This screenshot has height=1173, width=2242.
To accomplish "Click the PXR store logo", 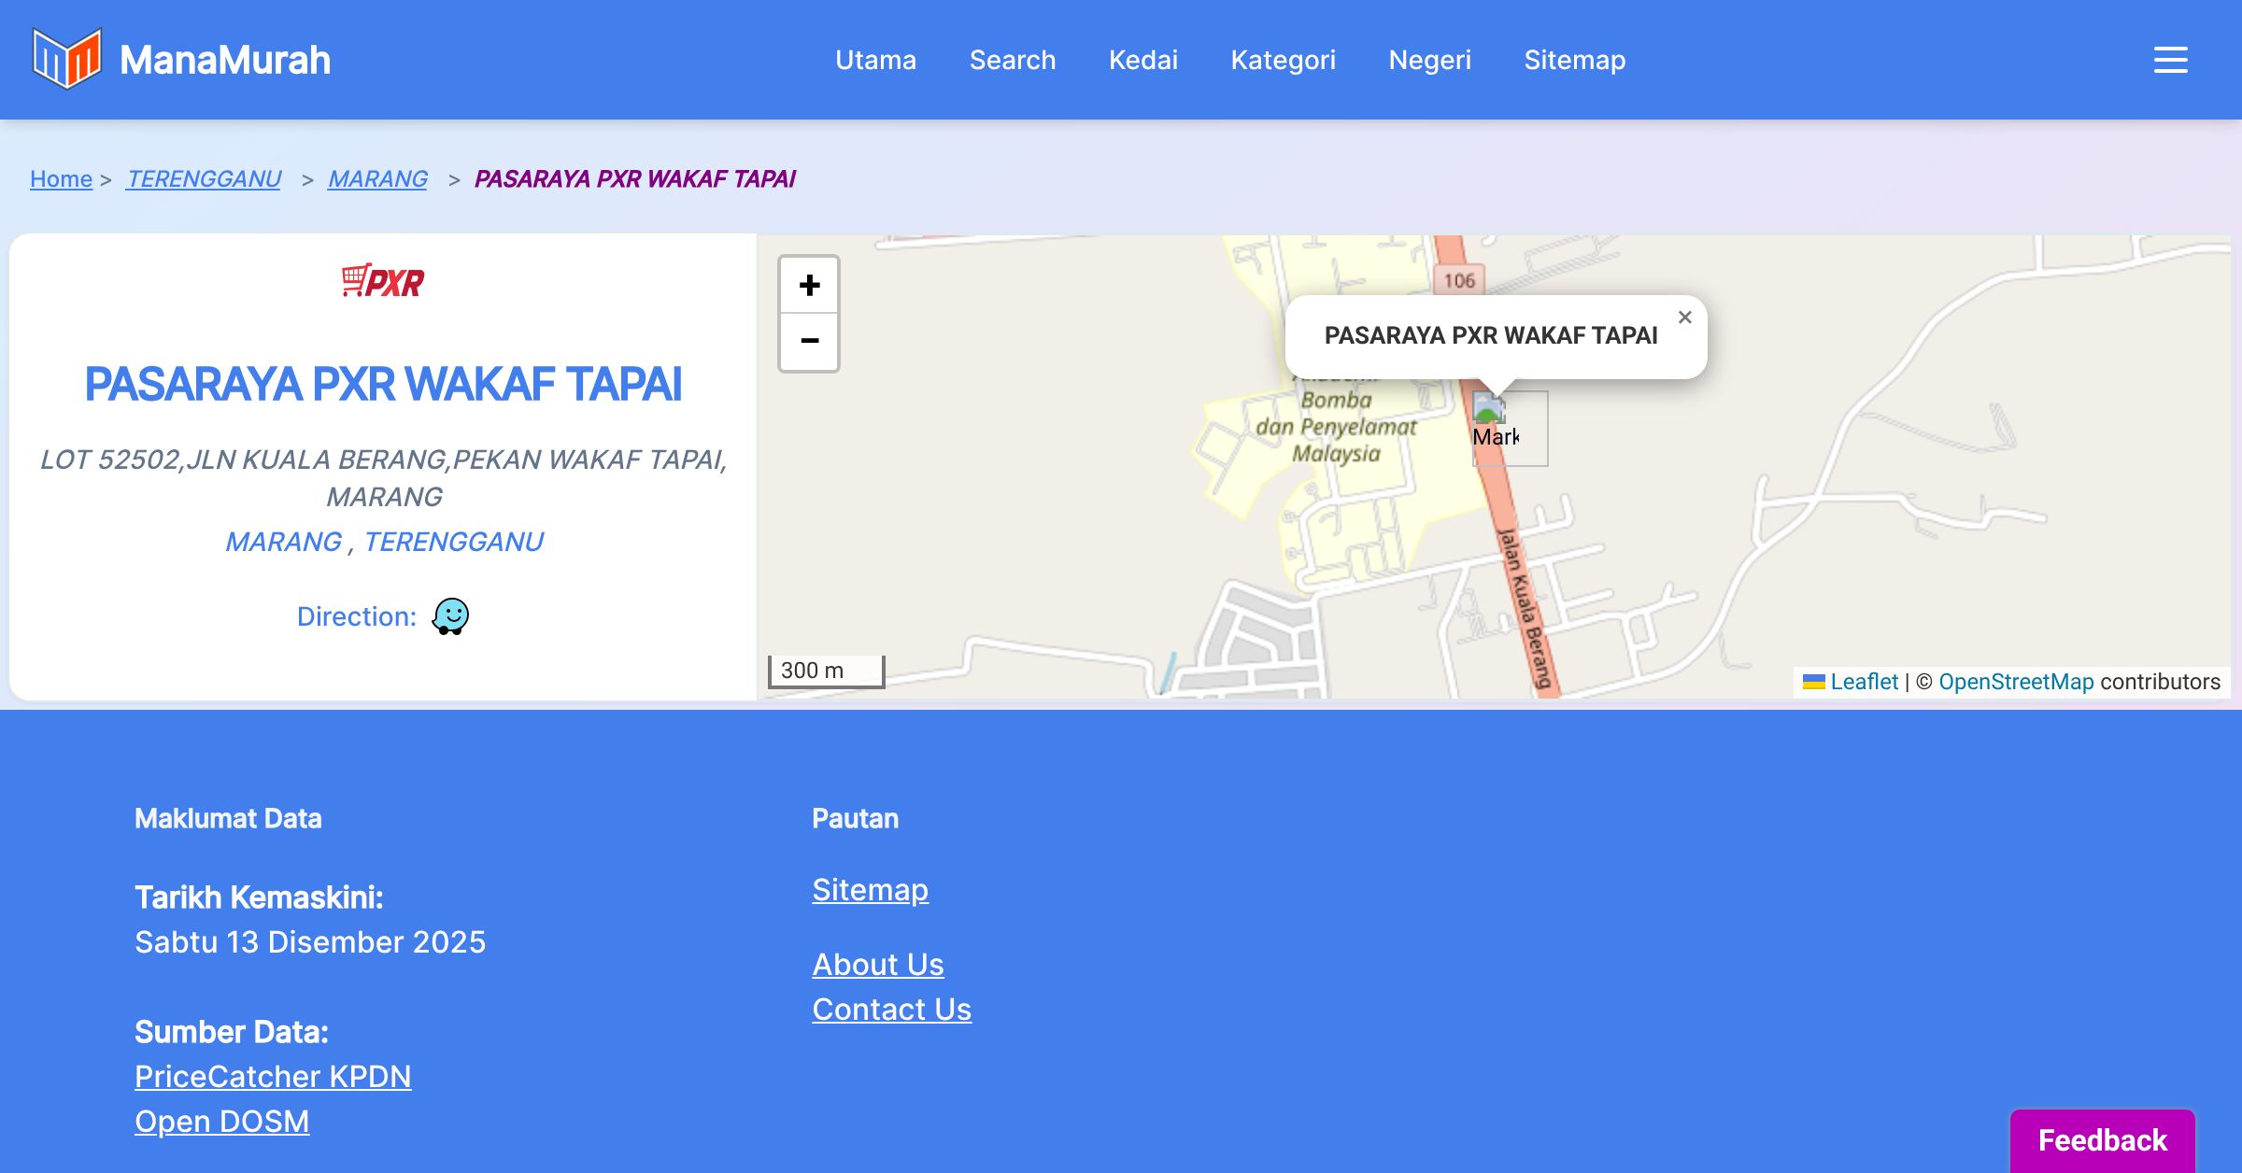I will pyautogui.click(x=383, y=280).
